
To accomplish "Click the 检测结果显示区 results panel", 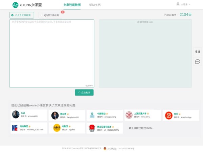I will click(145, 53).
